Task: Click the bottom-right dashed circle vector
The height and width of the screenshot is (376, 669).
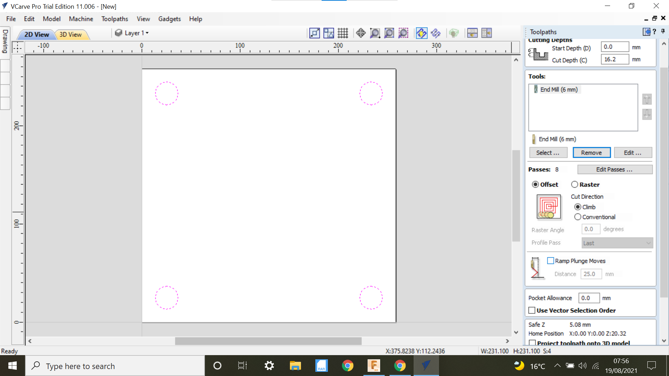Action: pos(371,298)
